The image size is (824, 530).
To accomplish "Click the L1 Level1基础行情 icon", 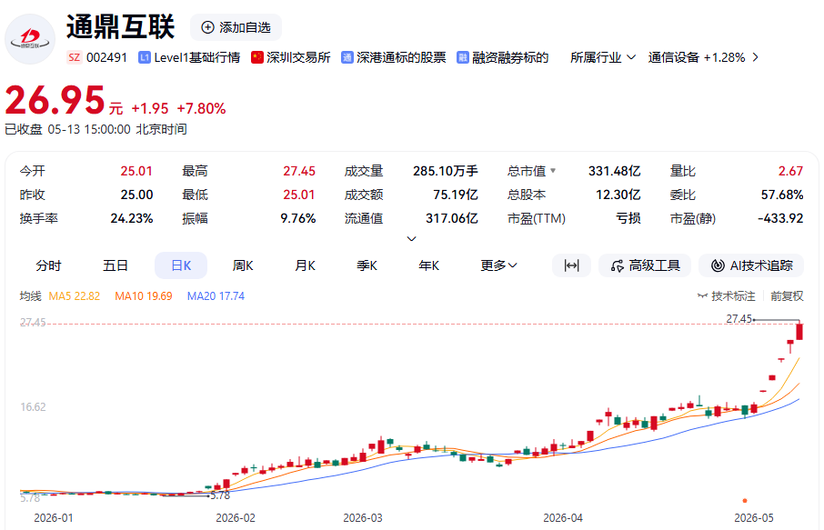I will [144, 57].
